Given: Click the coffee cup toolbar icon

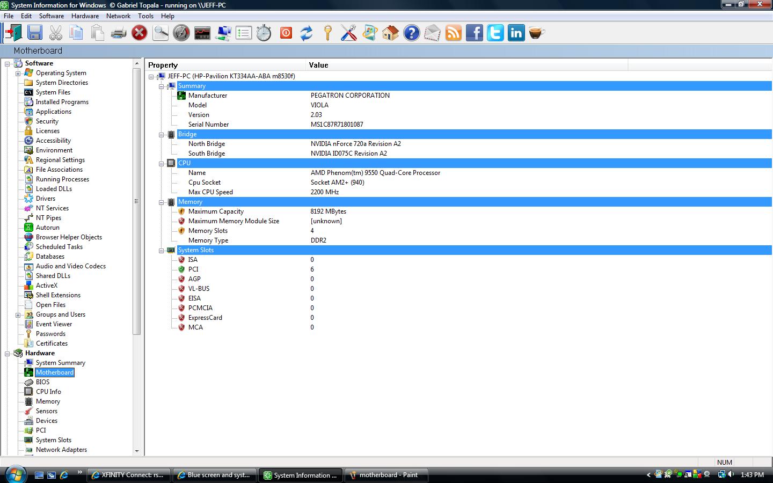Looking at the screenshot, I should click(x=537, y=33).
